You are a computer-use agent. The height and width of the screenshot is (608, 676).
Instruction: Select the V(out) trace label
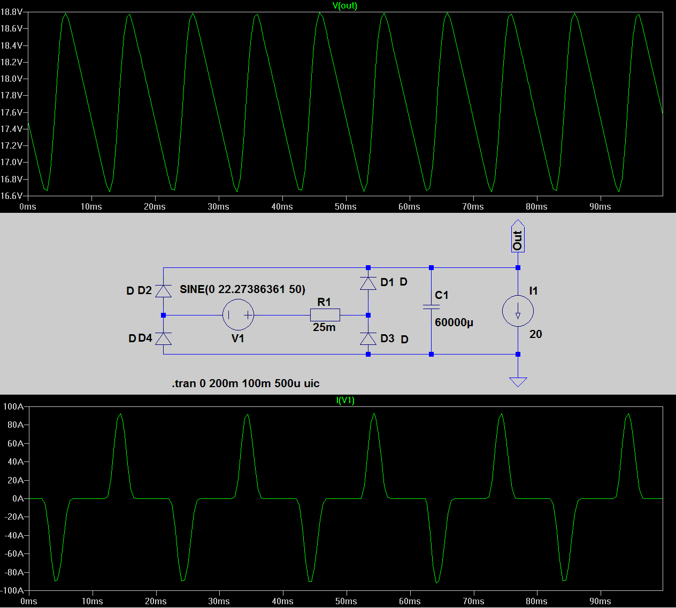[x=344, y=5]
